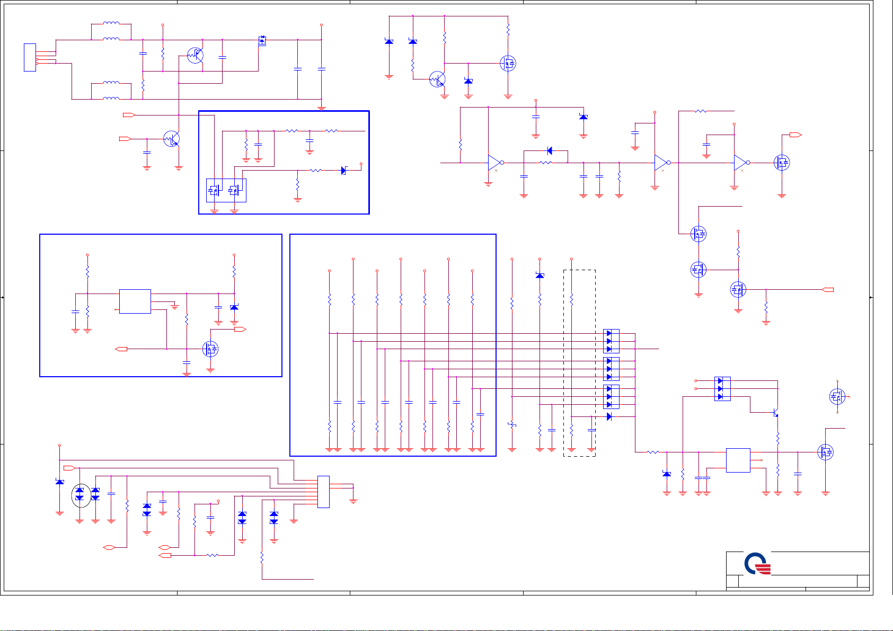The image size is (893, 631).
Task: Click the transistor between the top inductor pairs
Action: tap(196, 55)
